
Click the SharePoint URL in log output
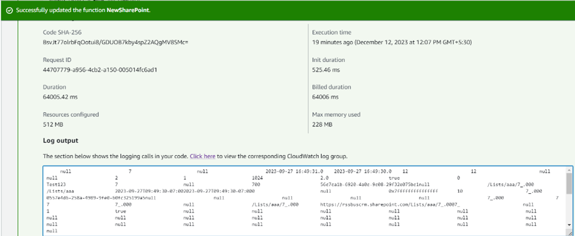coord(390,205)
